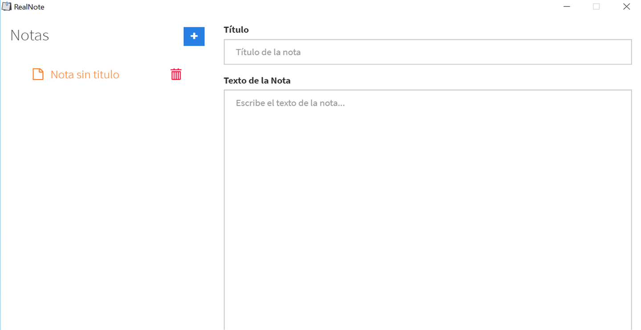
Task: Focus the 'Título de la nota' input field
Action: pyautogui.click(x=428, y=52)
